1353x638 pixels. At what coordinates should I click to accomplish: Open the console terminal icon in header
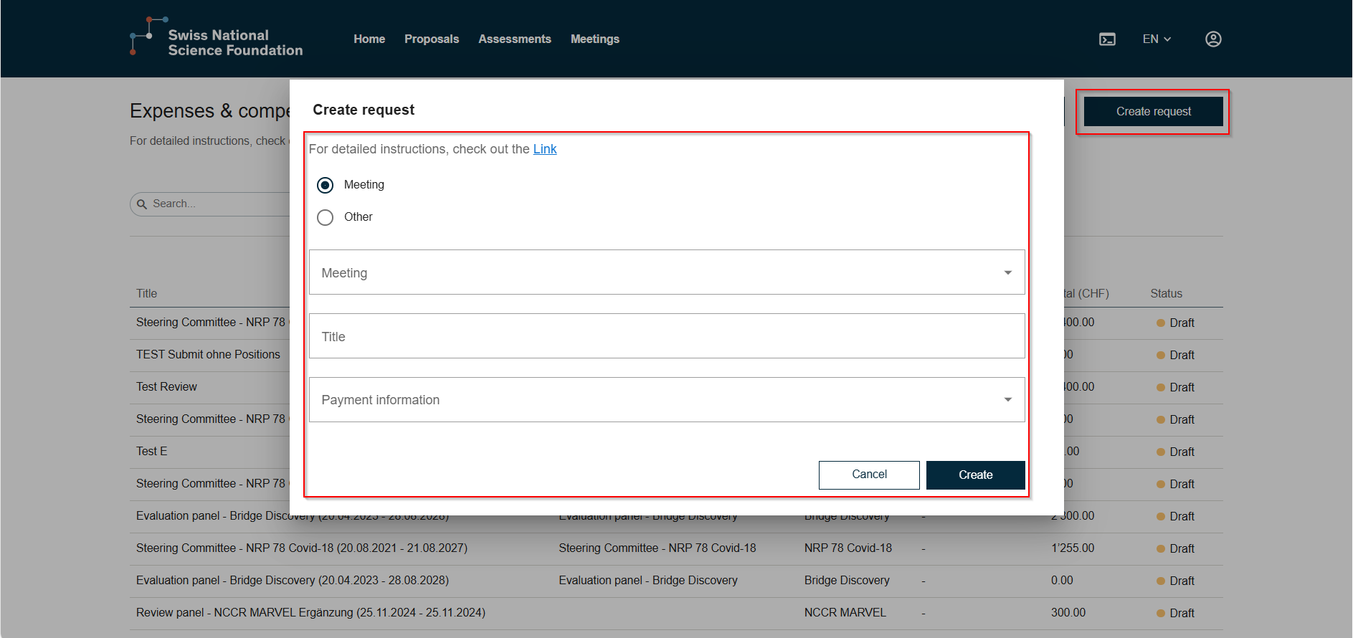click(x=1107, y=39)
